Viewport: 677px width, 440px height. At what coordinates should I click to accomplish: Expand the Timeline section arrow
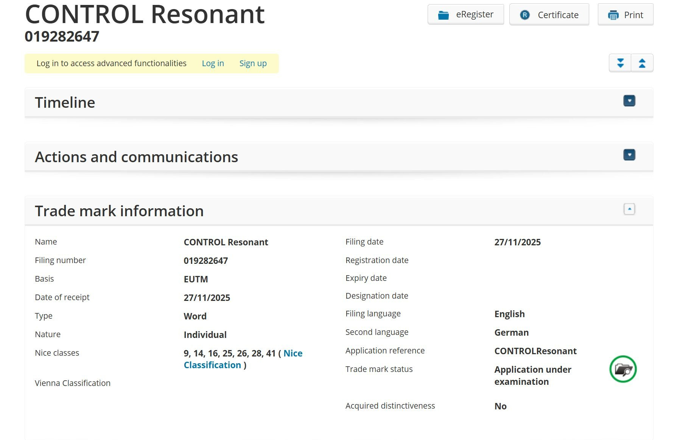[629, 101]
